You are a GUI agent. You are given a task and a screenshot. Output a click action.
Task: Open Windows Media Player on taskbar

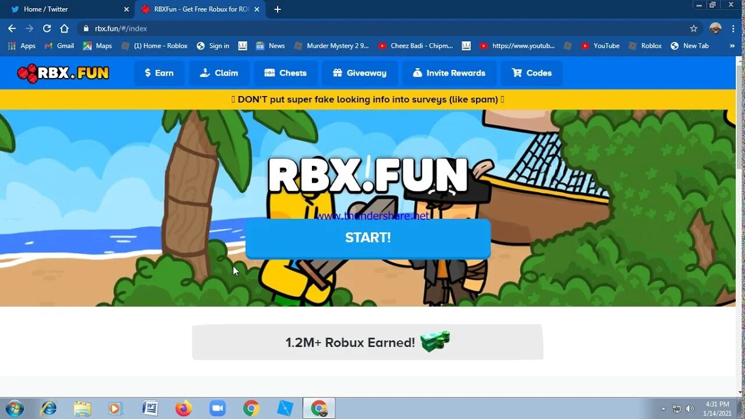115,409
